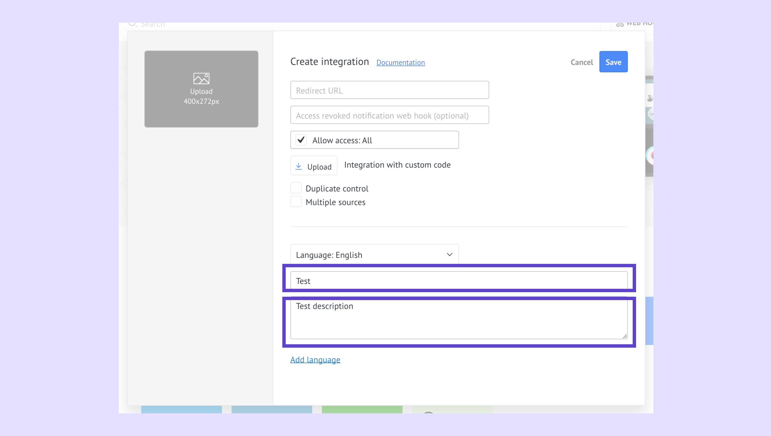Click the search magnifier icon

(x=132, y=24)
